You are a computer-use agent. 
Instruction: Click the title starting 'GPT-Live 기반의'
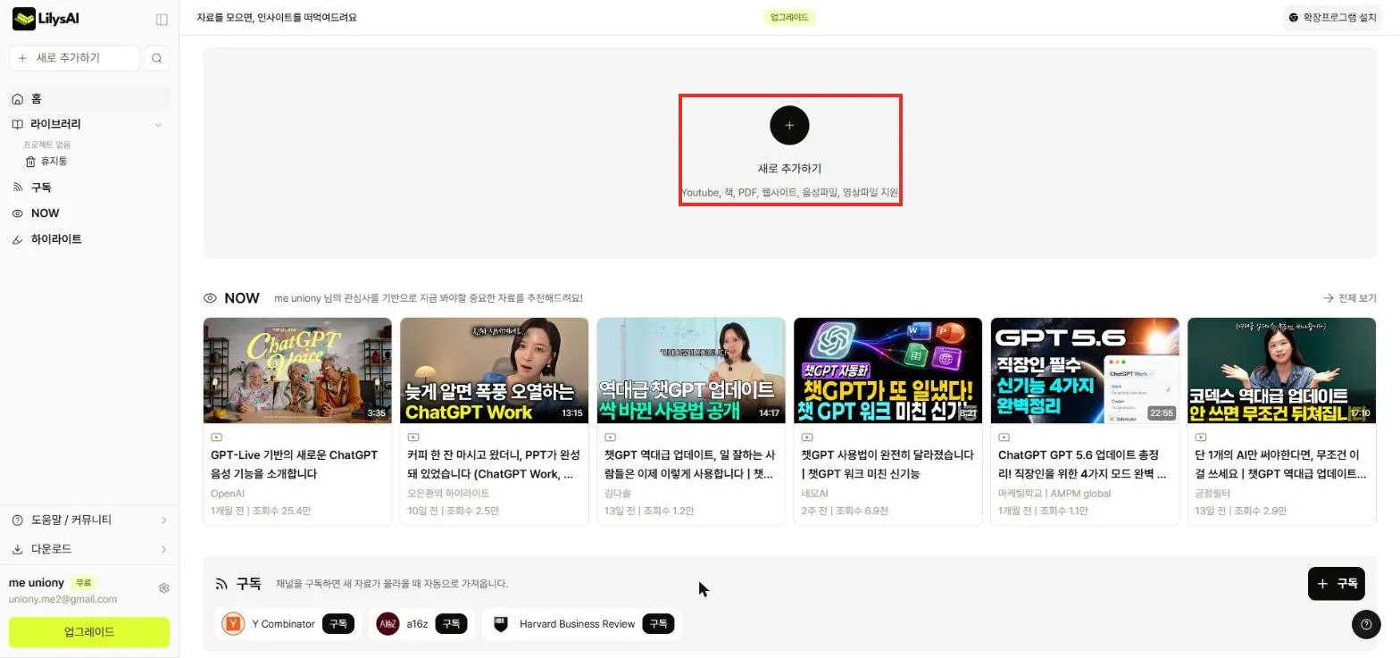[295, 464]
